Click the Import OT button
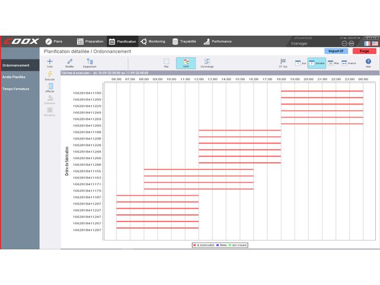The image size is (380, 285). click(x=336, y=51)
